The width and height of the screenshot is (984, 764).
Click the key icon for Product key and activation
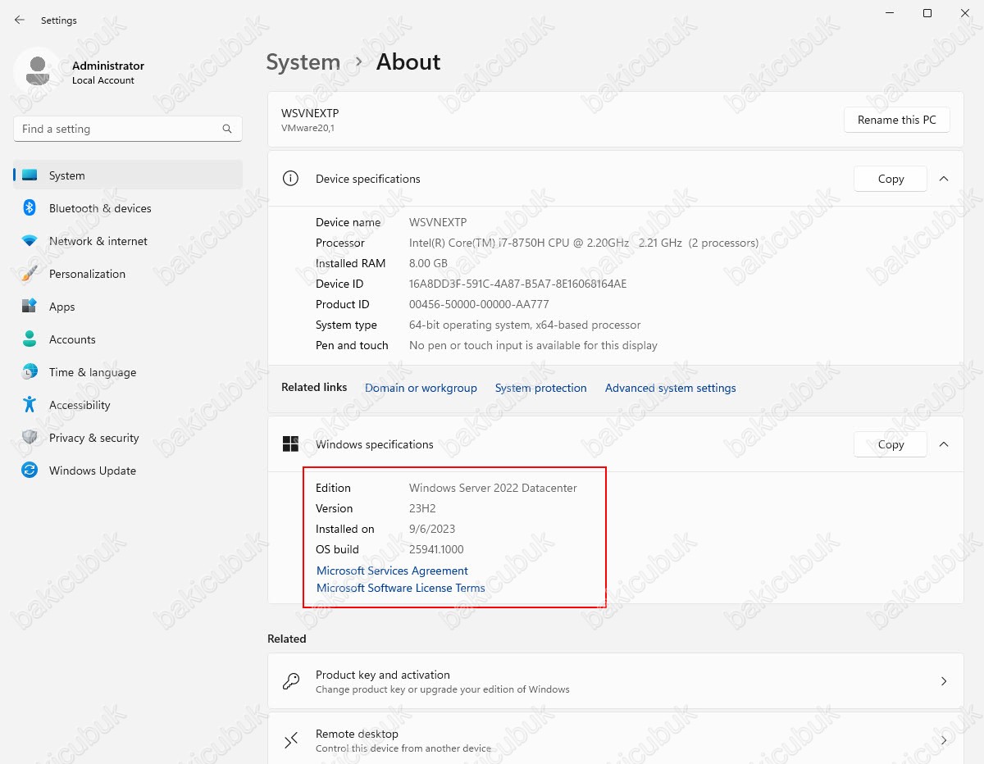point(291,681)
